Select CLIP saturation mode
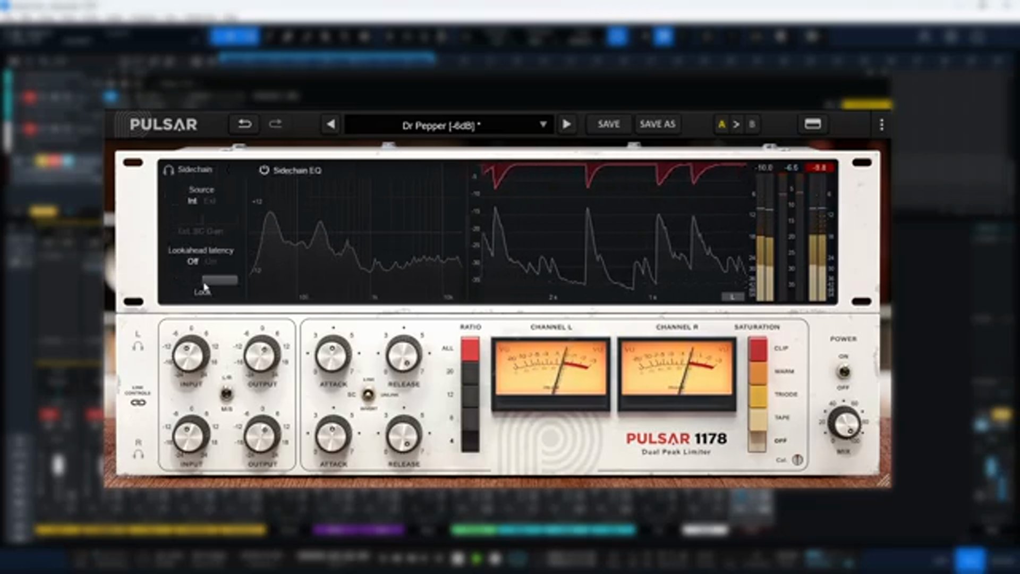1020x574 pixels. tap(758, 349)
